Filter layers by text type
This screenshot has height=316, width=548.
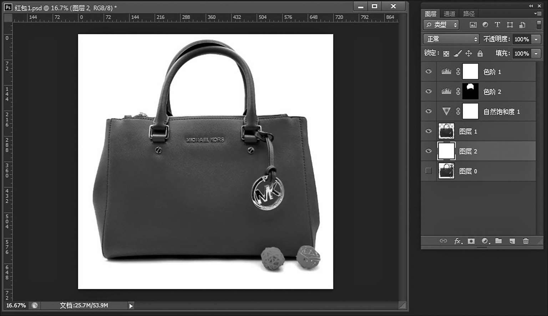[497, 25]
